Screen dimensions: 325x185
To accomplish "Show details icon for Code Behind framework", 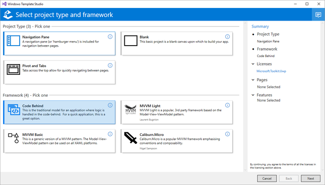I will pos(110,105).
